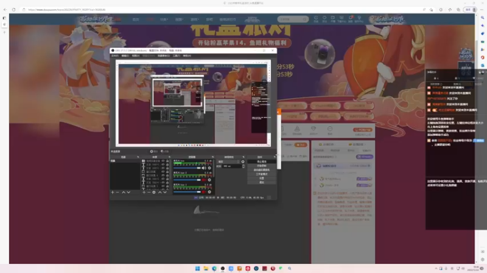Pop out the 转场特效 dock with its header icon
This screenshot has width=487, height=273.
[243, 157]
